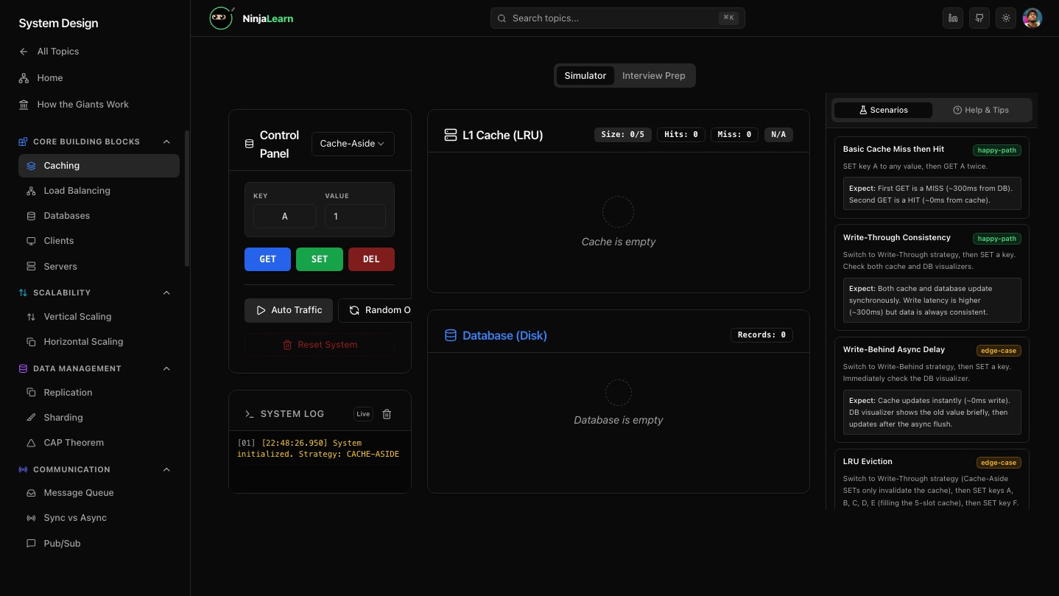Image resolution: width=1059 pixels, height=596 pixels.
Task: Collapse the Communication section
Action: 166,469
